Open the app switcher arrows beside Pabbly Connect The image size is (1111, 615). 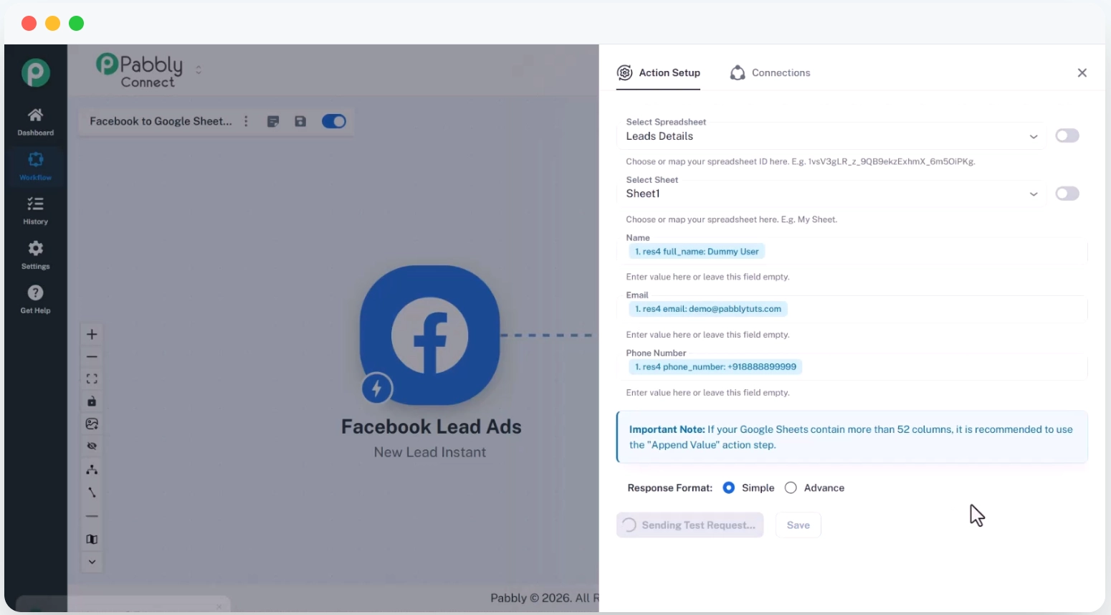point(199,70)
